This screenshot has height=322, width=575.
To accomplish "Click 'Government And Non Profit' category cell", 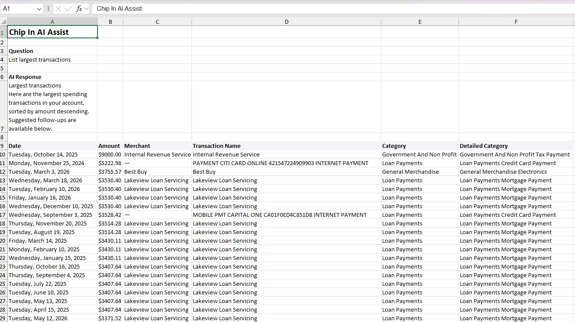I will 420,154.
